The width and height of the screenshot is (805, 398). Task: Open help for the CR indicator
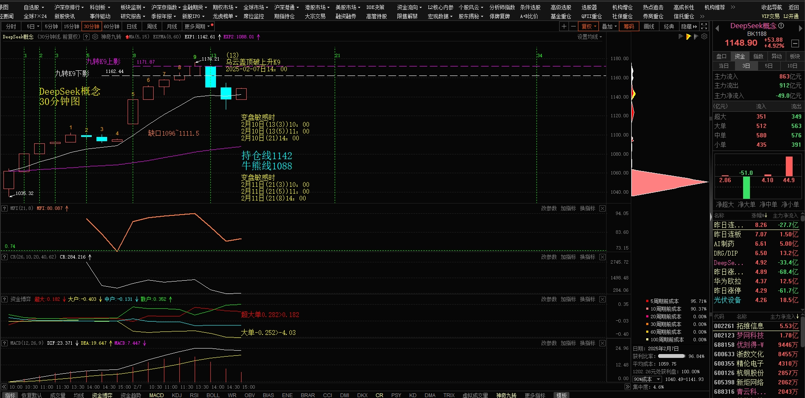(x=4, y=257)
